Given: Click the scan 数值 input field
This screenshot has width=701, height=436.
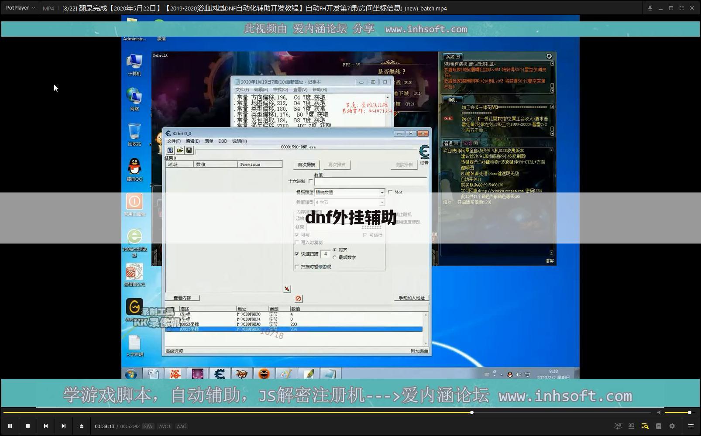Looking at the screenshot, I should coord(371,181).
